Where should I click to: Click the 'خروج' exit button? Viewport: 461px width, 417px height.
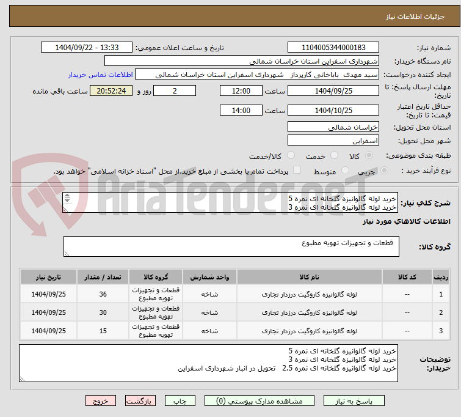tap(101, 401)
